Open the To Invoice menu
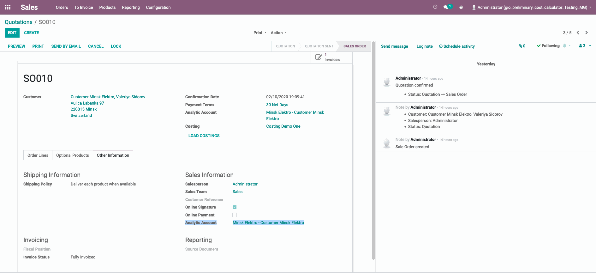Screen dimensions: 596x273 [84, 7]
